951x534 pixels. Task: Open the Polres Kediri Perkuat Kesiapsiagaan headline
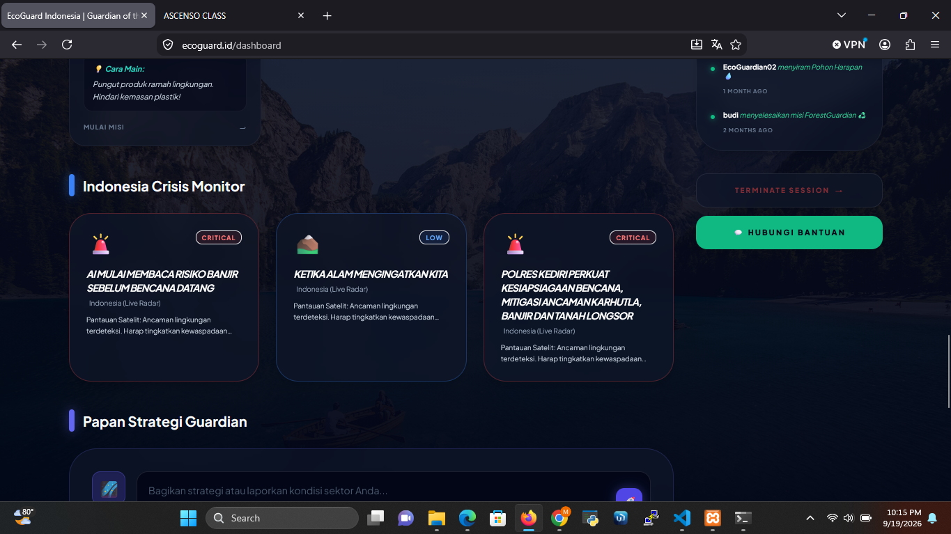(571, 295)
